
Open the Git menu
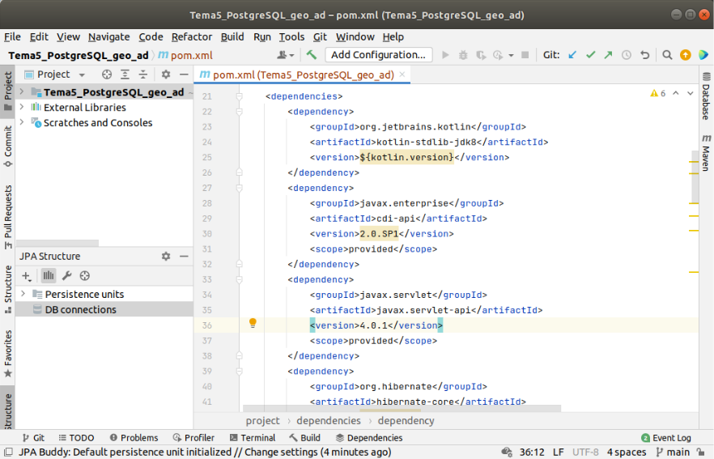coord(320,37)
